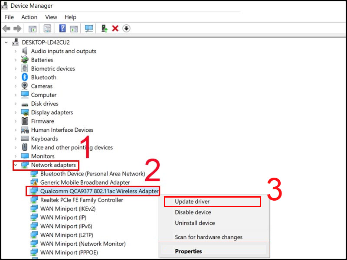This screenshot has width=347, height=260.
Task: Click the Scan for hardware changes monitor icon
Action: tap(89, 29)
